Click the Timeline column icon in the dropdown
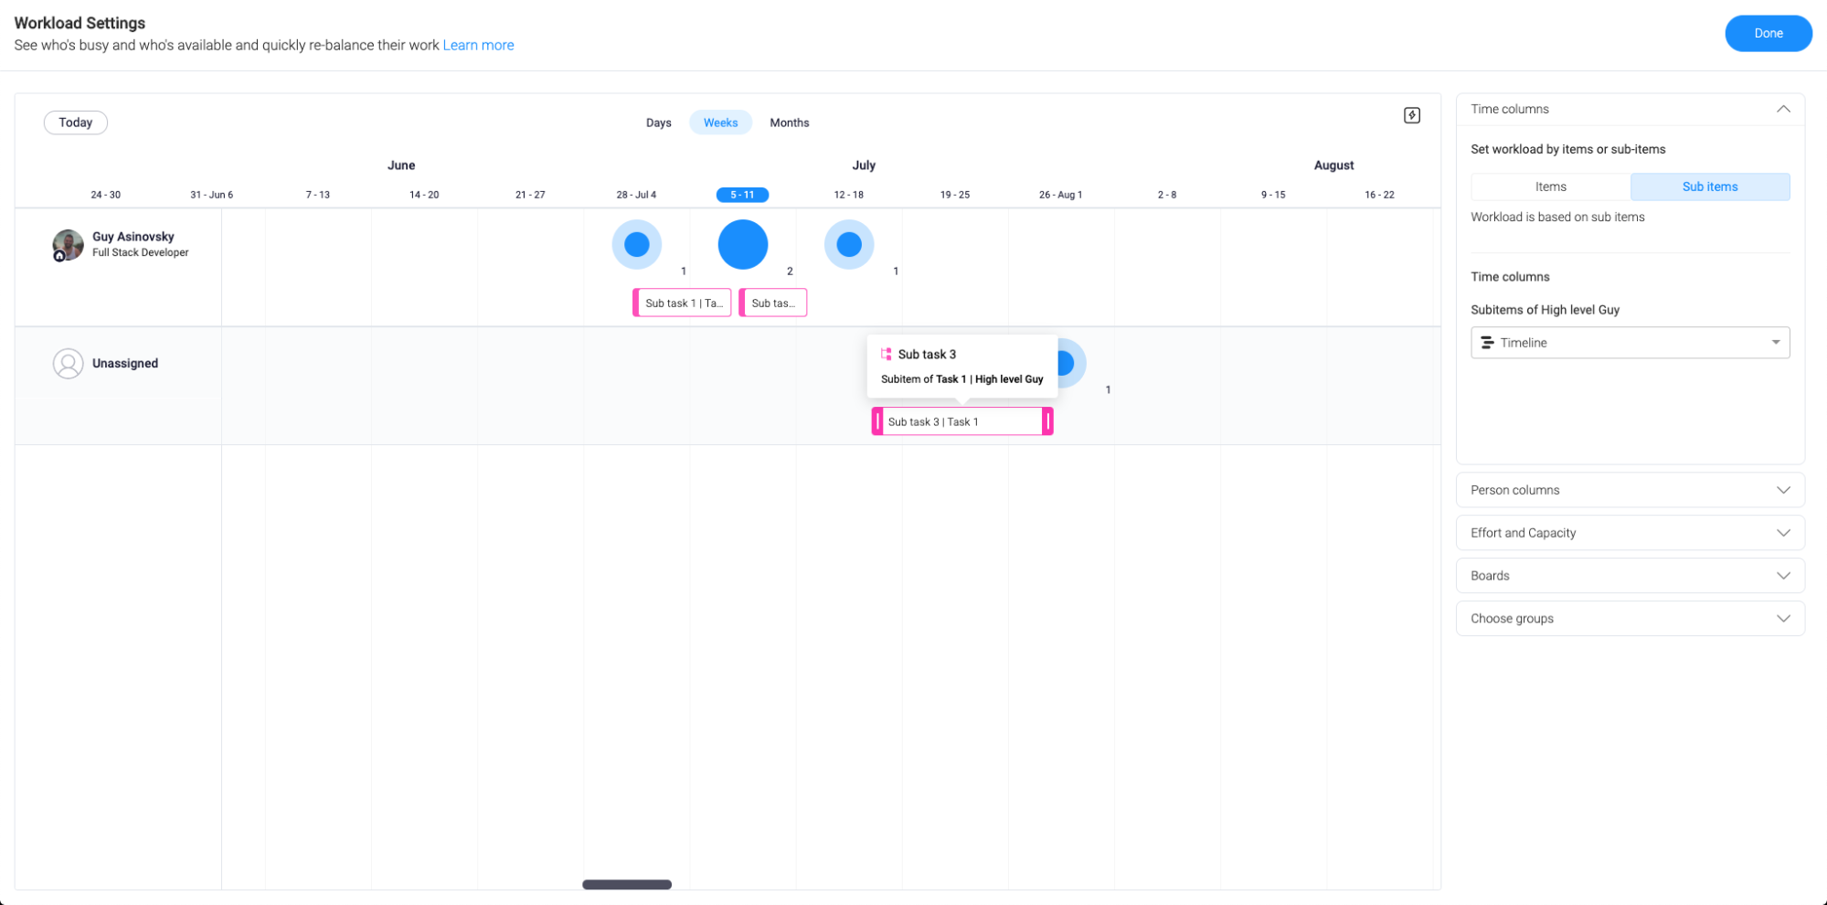Viewport: 1827px width, 905px height. 1487,343
